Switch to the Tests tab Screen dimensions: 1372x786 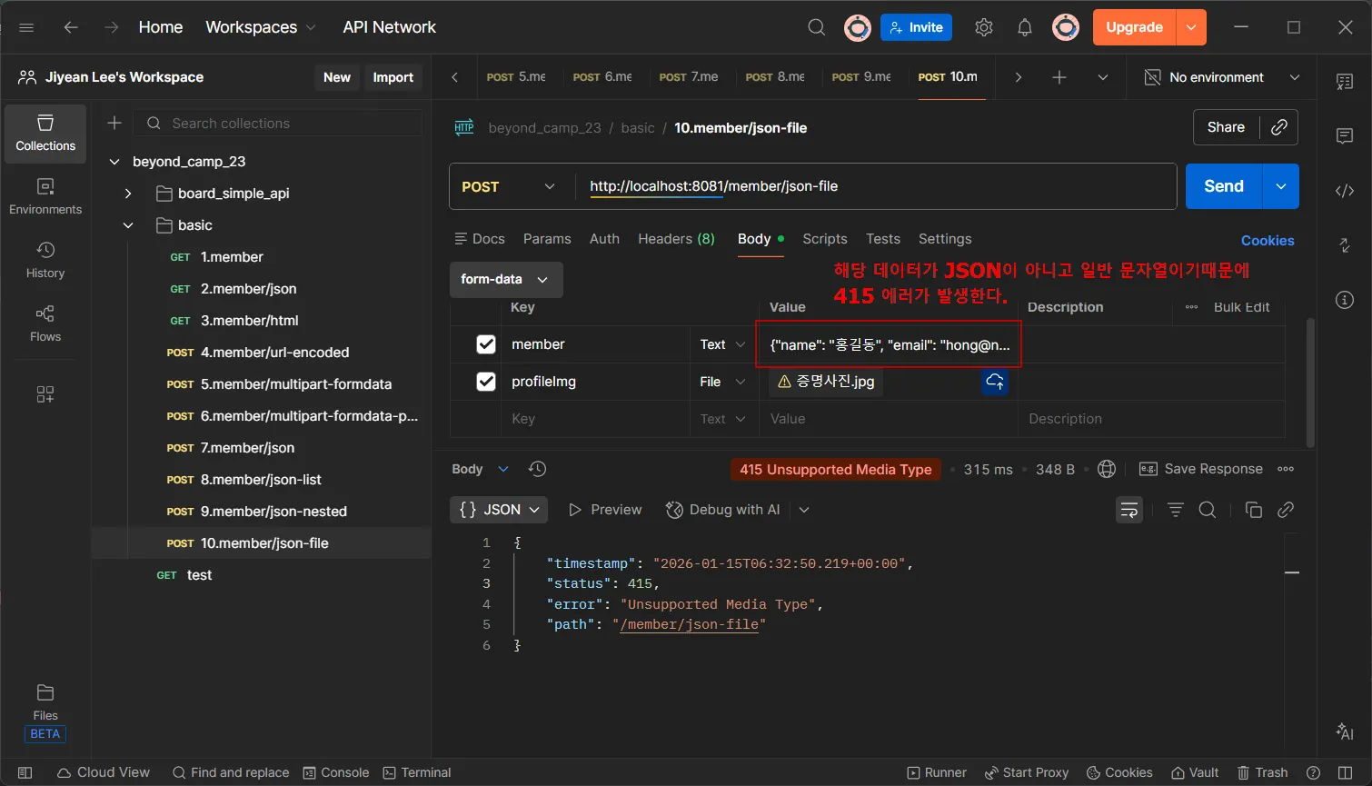point(883,239)
